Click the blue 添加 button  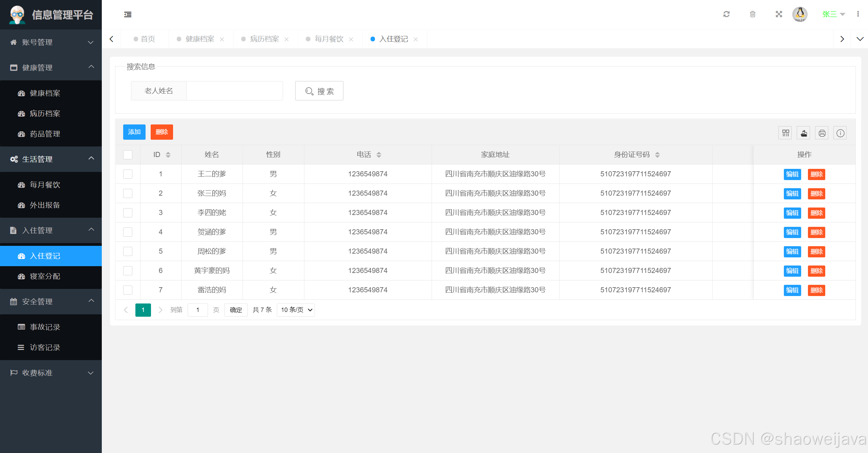click(x=134, y=132)
